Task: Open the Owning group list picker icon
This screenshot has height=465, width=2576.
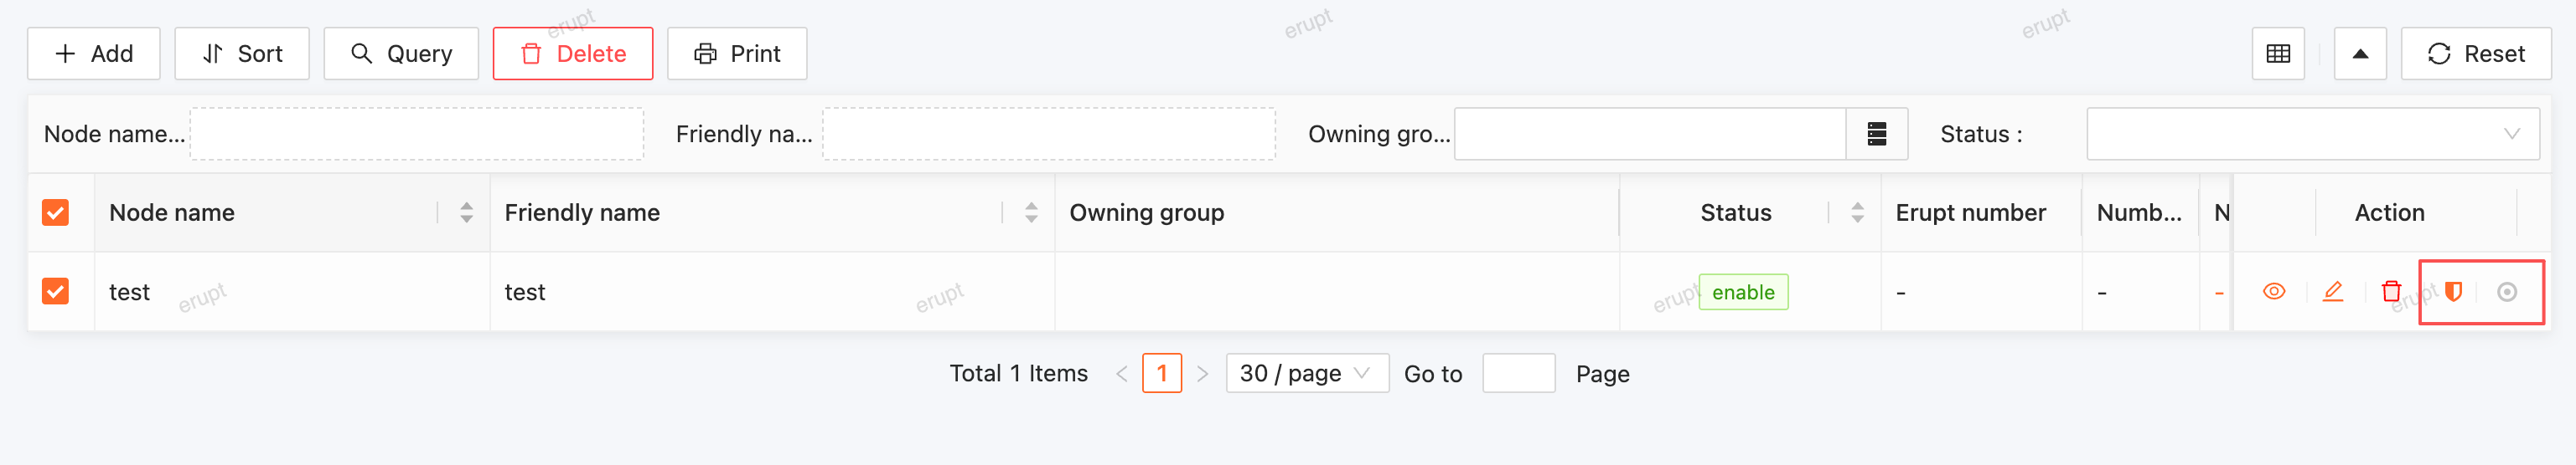Action: click(x=1877, y=134)
